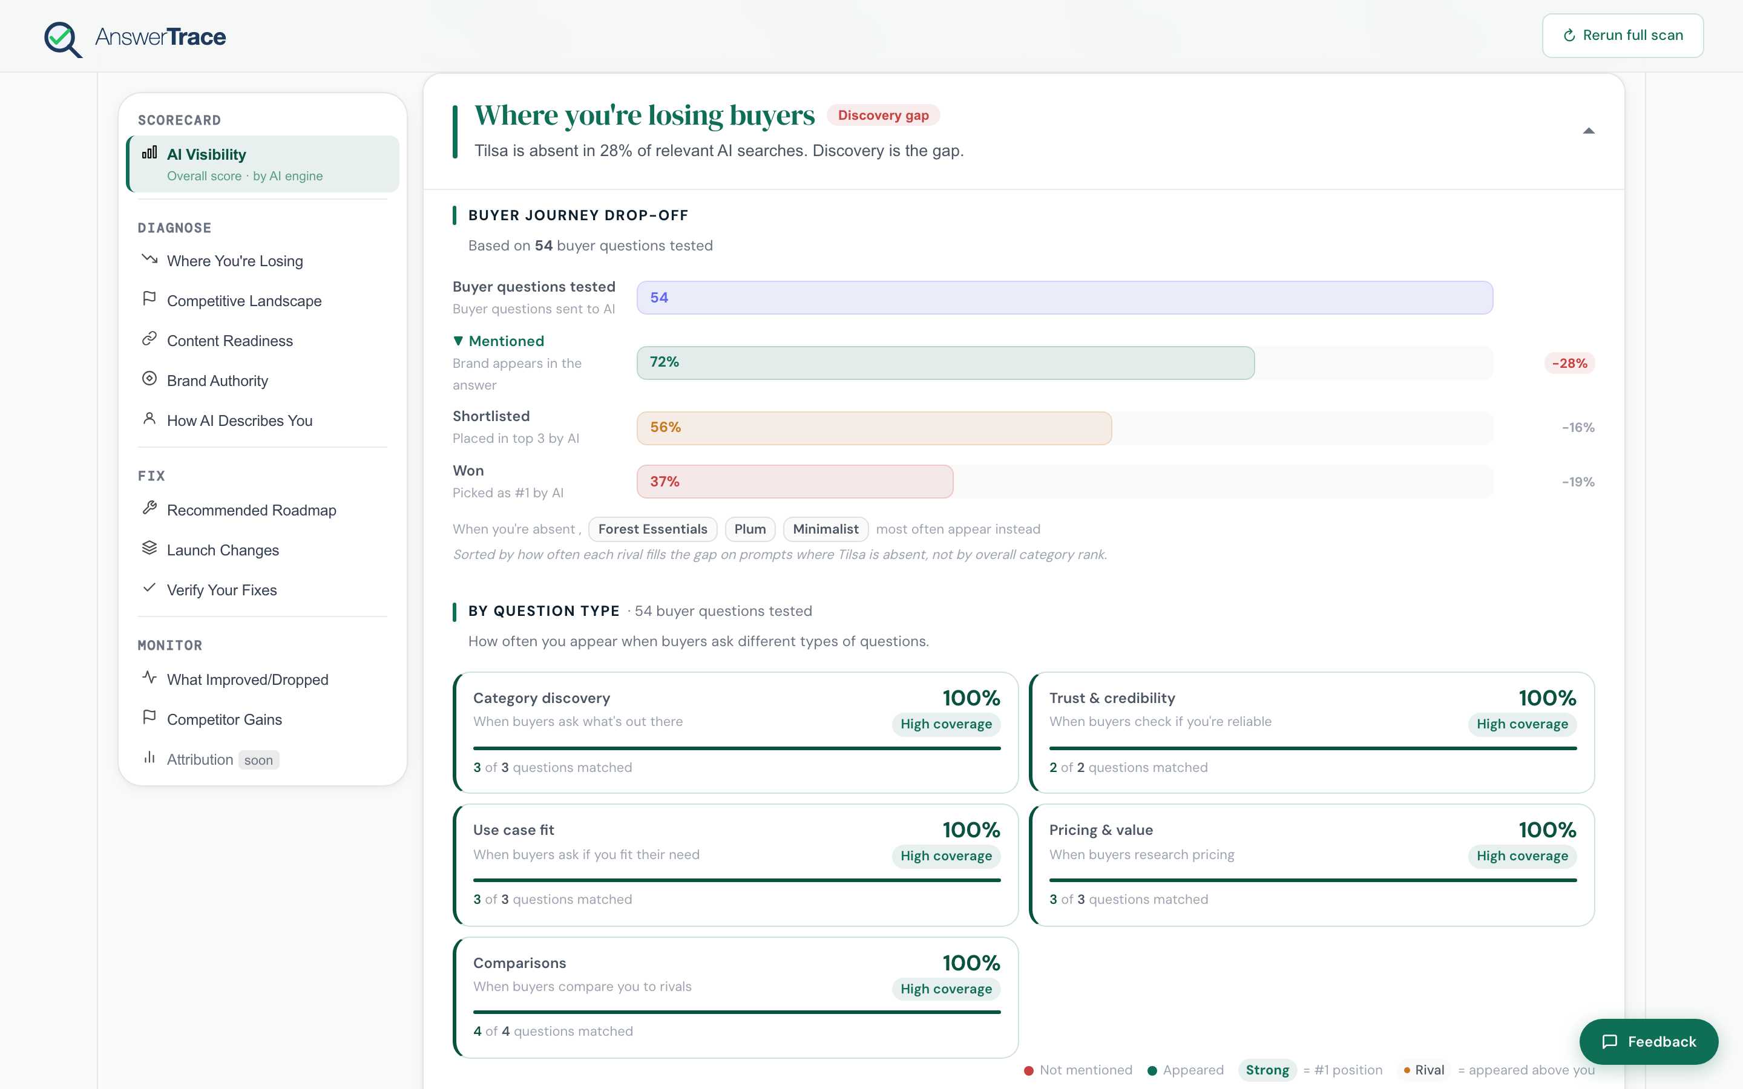The height and width of the screenshot is (1089, 1743).
Task: Click the How AI Describes You person icon
Action: [x=149, y=419]
